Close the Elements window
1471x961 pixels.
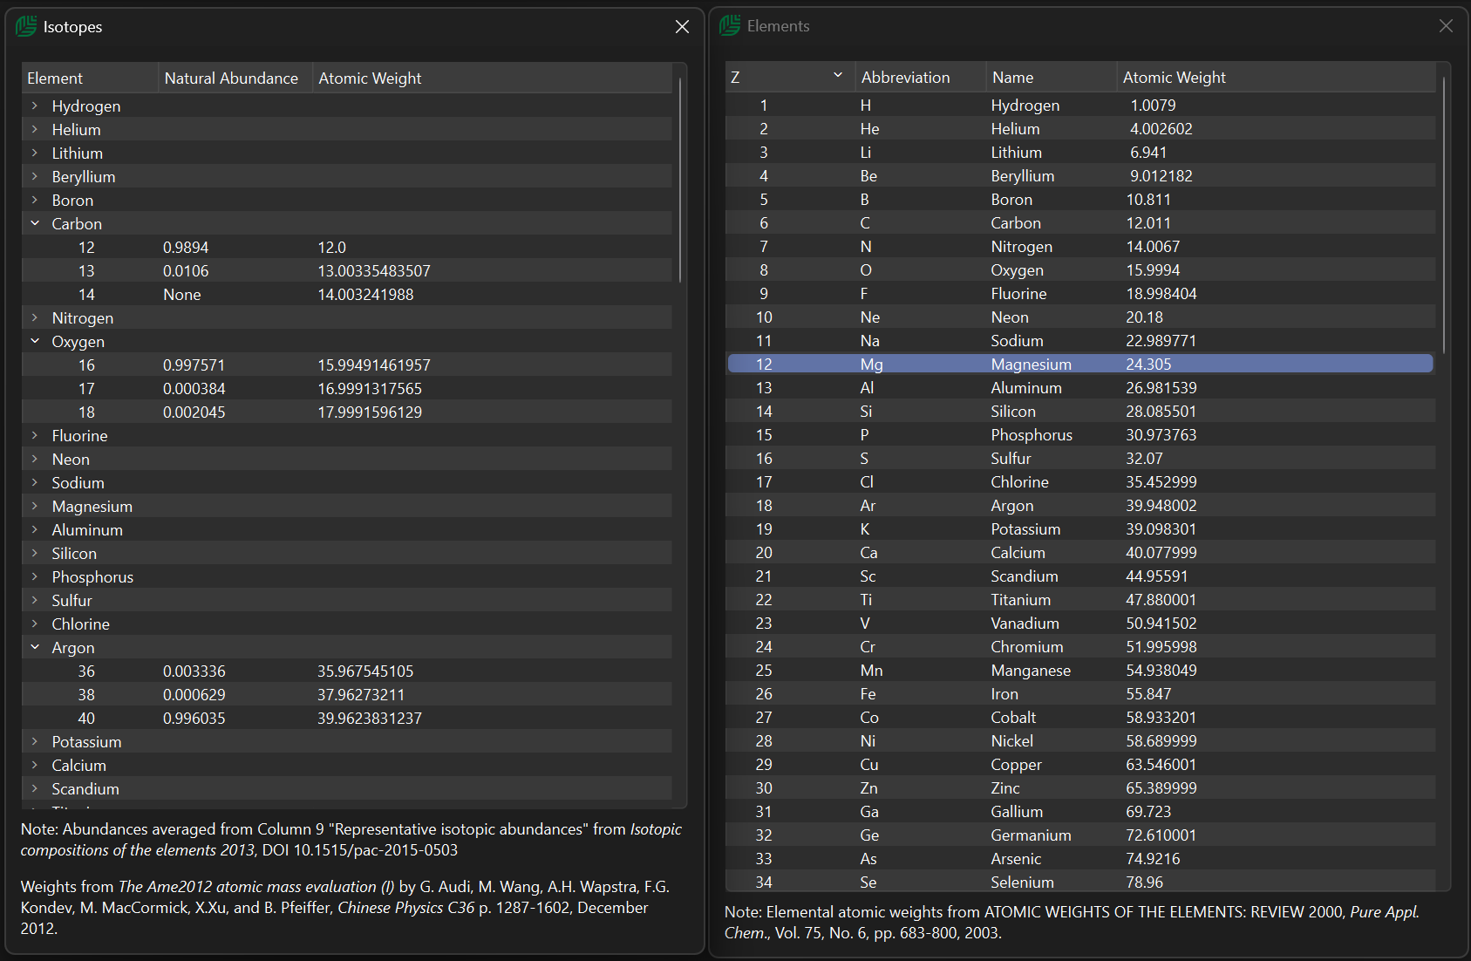click(1446, 26)
